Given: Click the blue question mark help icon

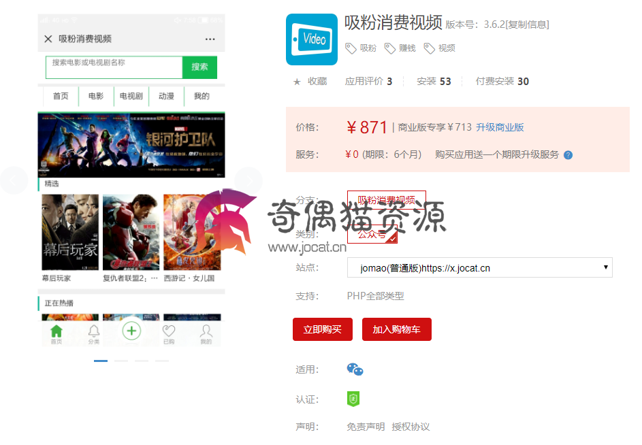Looking at the screenshot, I should click(x=568, y=155).
